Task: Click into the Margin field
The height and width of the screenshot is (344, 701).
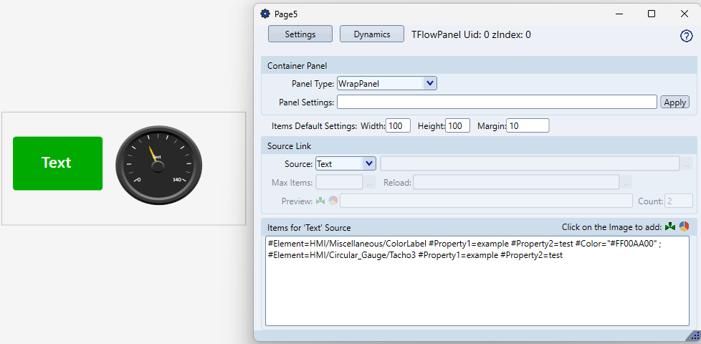Action: [x=528, y=126]
